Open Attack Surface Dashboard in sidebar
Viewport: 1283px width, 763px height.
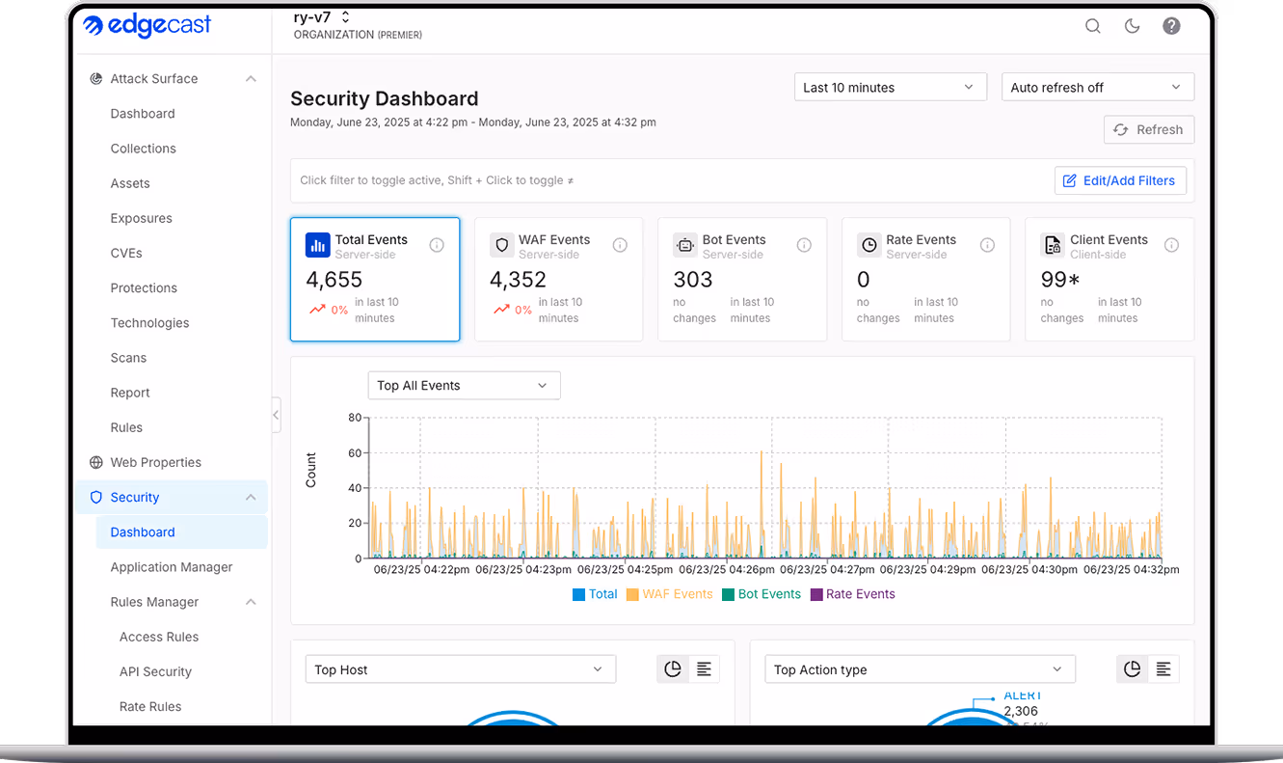pyautogui.click(x=143, y=114)
